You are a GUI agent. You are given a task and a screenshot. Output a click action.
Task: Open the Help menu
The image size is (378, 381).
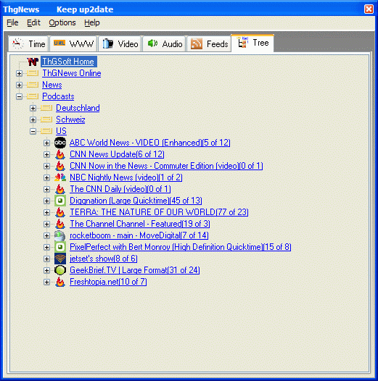coord(92,23)
